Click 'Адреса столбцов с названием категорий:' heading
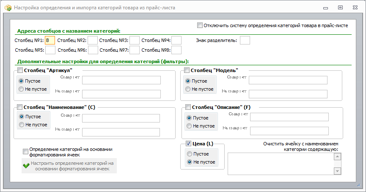Screen dimensions: 366x192 coord(69,31)
